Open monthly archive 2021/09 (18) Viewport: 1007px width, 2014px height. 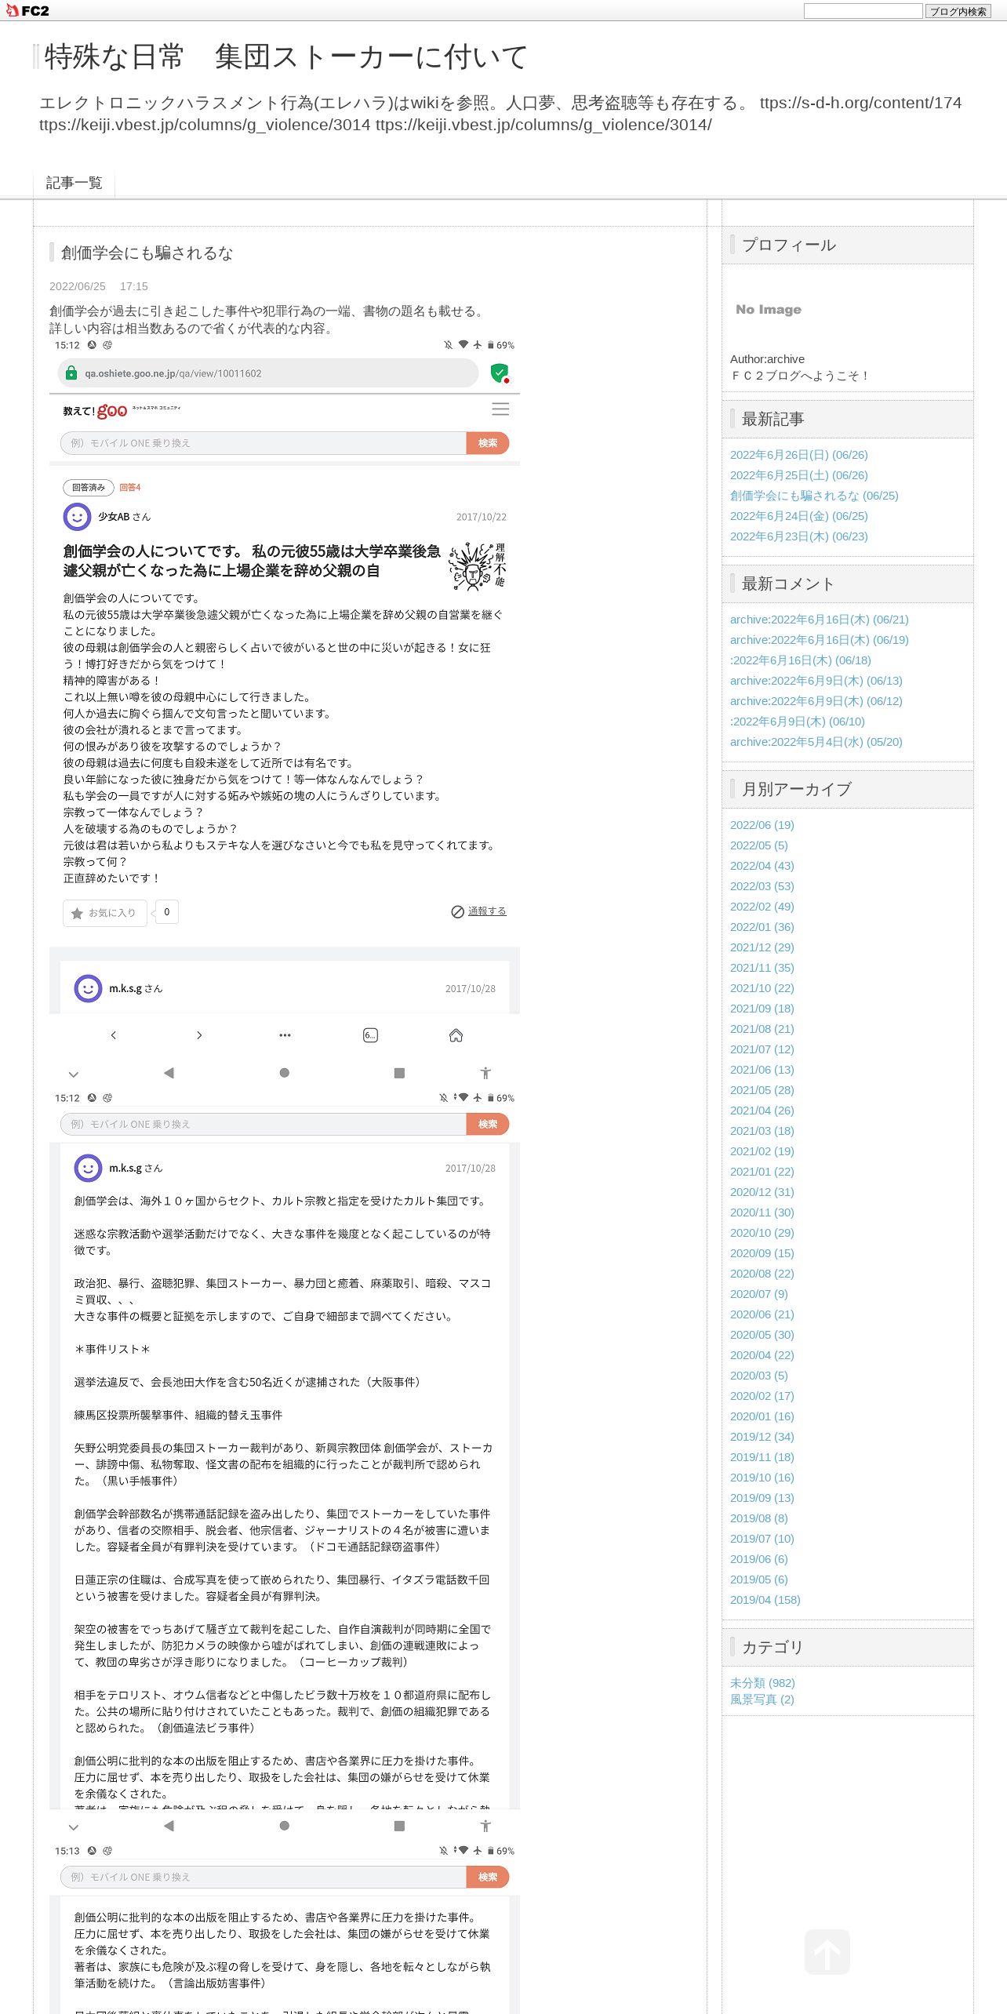[x=762, y=1009]
